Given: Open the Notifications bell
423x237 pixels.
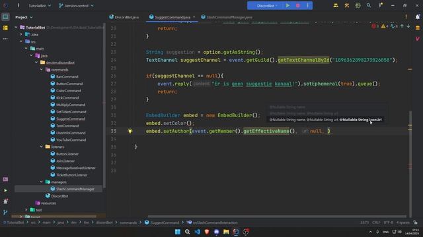Looking at the screenshot, I should (x=418, y=17).
